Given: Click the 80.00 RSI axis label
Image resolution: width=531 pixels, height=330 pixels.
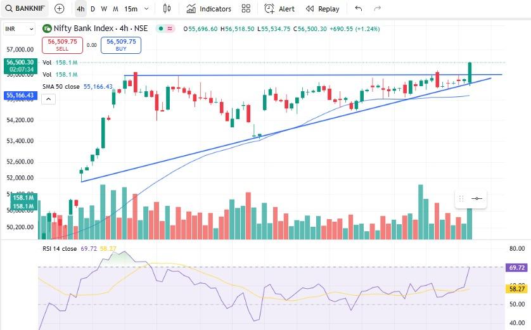Looking at the screenshot, I should click(517, 249).
